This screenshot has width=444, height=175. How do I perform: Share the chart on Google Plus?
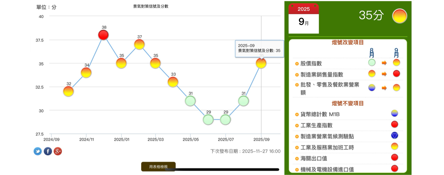(x=58, y=151)
